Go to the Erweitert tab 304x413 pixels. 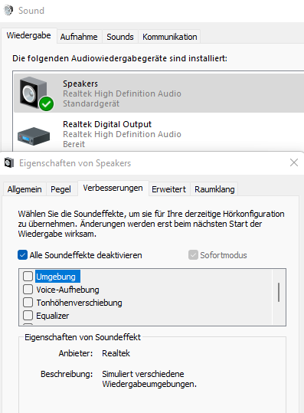click(168, 189)
